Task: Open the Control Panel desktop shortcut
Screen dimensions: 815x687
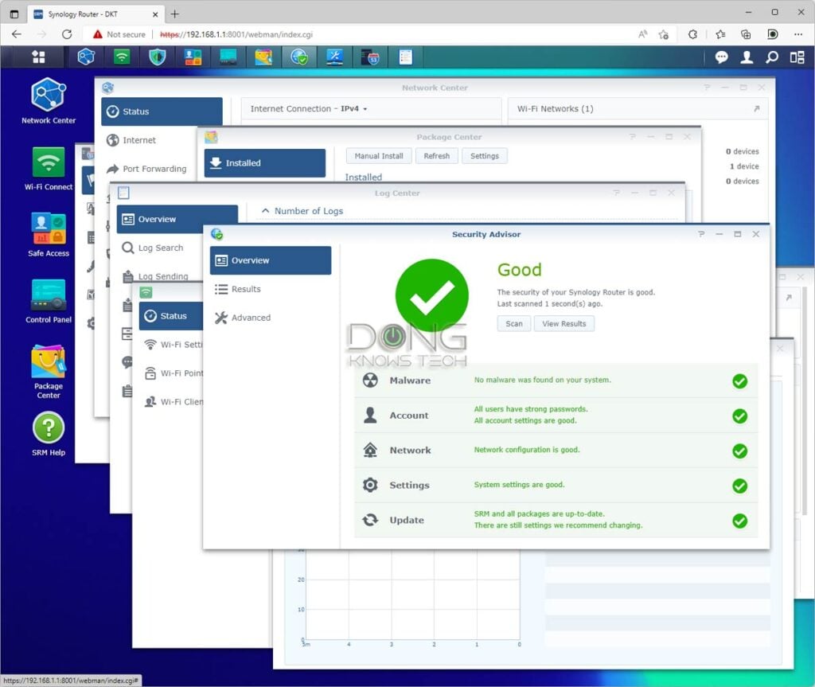Action: coord(49,301)
